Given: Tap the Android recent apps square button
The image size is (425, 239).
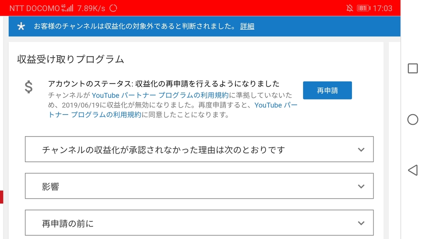Looking at the screenshot, I should [x=413, y=68].
